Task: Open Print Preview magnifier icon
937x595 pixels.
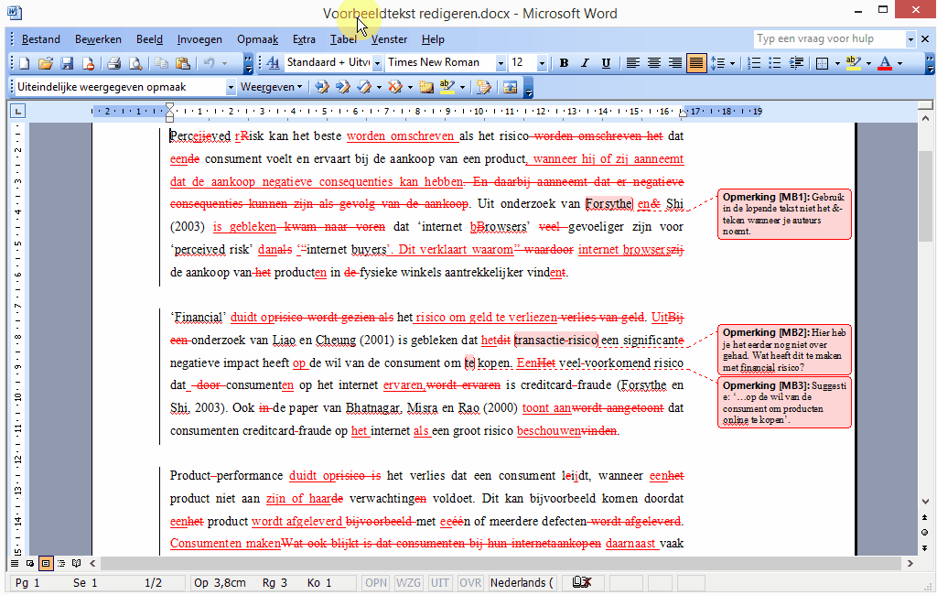Action: (135, 63)
